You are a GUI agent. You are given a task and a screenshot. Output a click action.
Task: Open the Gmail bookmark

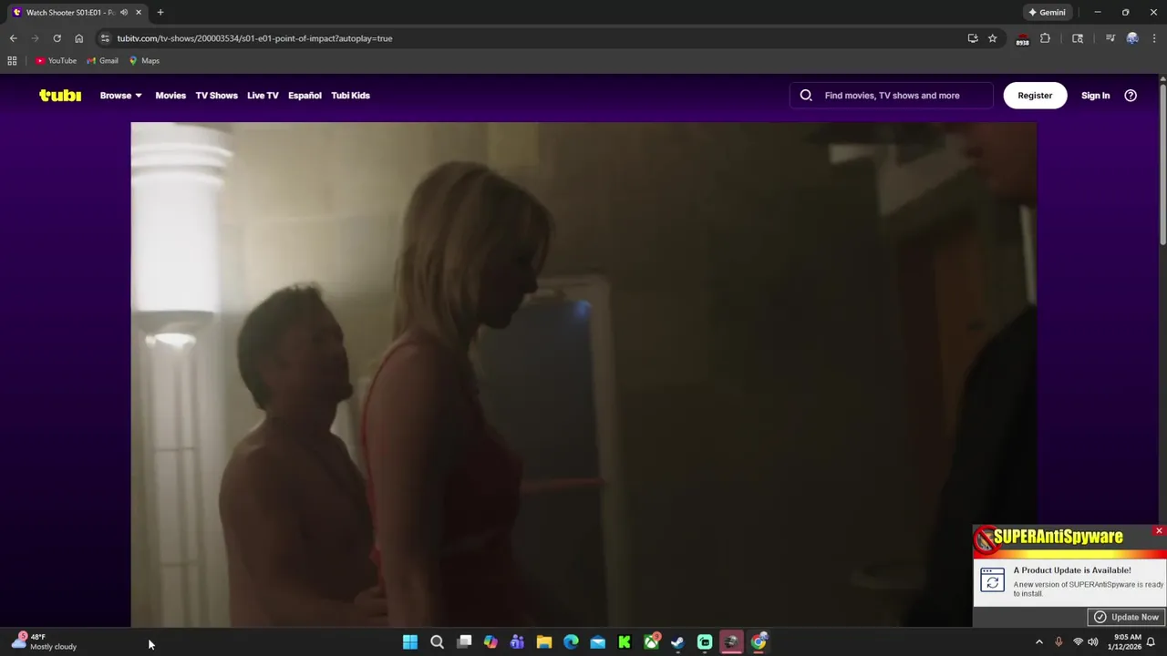[103, 60]
